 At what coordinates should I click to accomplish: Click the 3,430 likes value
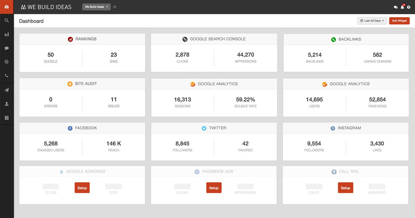[377, 144]
